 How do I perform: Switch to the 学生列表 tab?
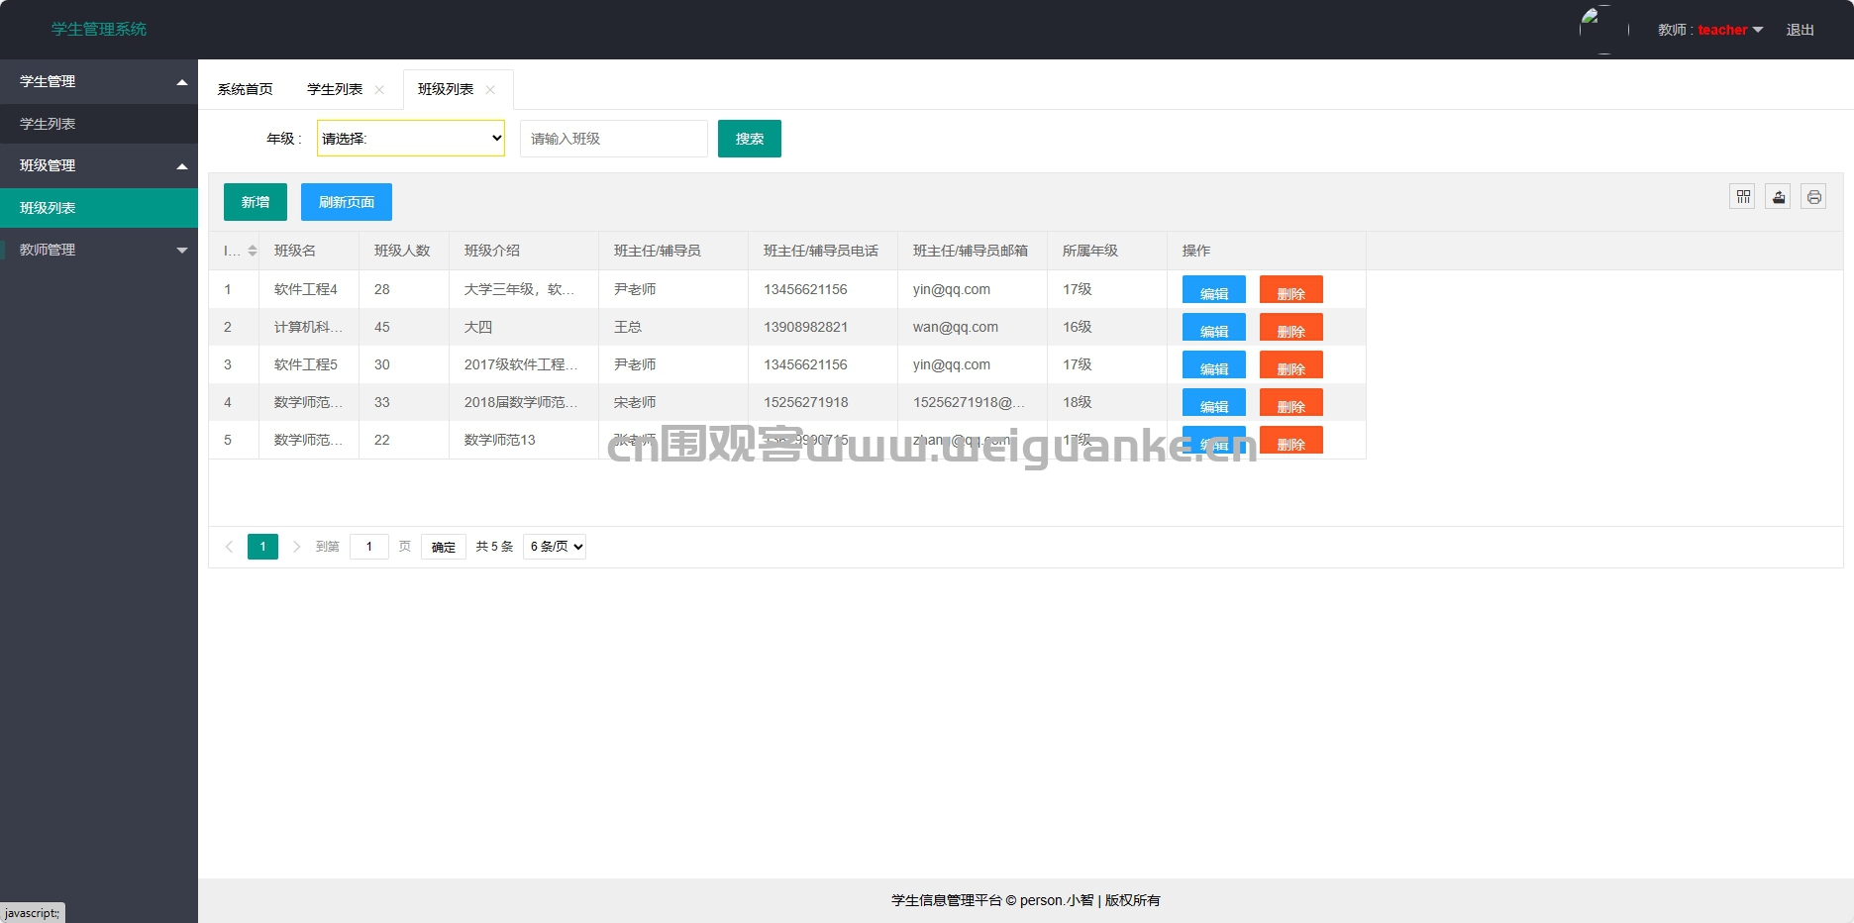(335, 90)
